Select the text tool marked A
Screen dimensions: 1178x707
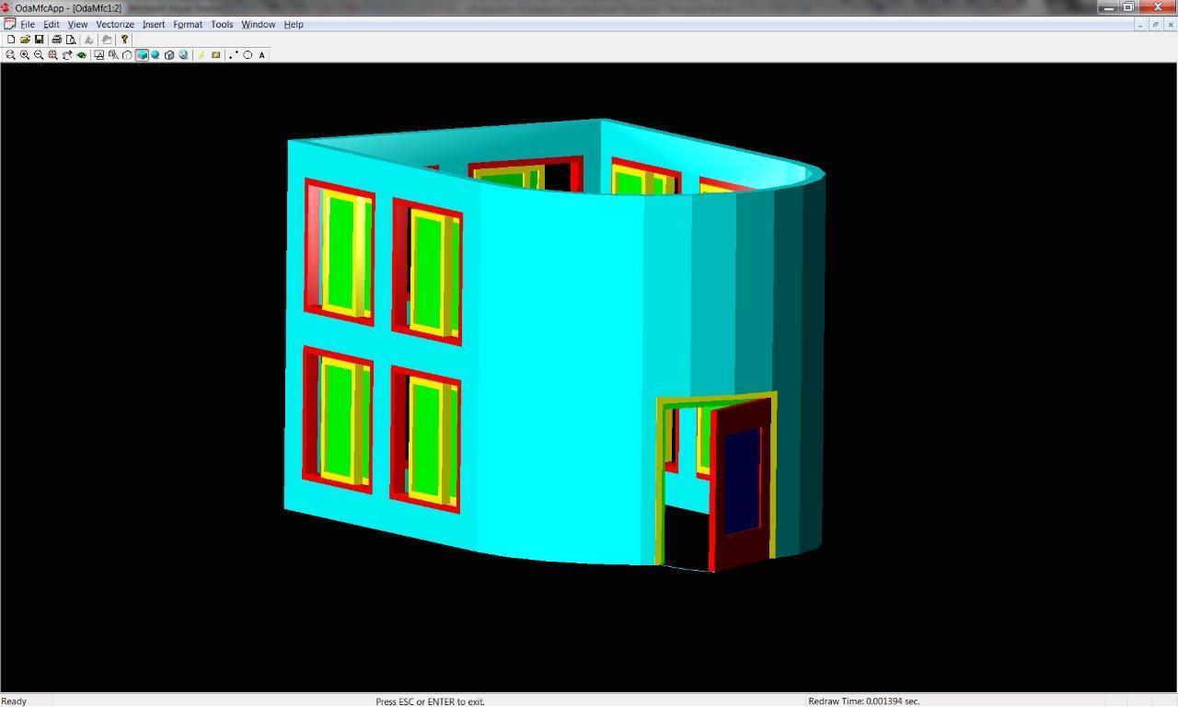tap(262, 55)
